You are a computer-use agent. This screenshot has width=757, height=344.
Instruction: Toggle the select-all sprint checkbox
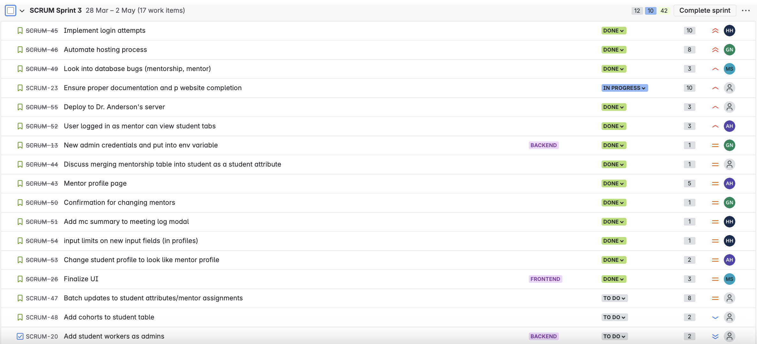pos(11,11)
